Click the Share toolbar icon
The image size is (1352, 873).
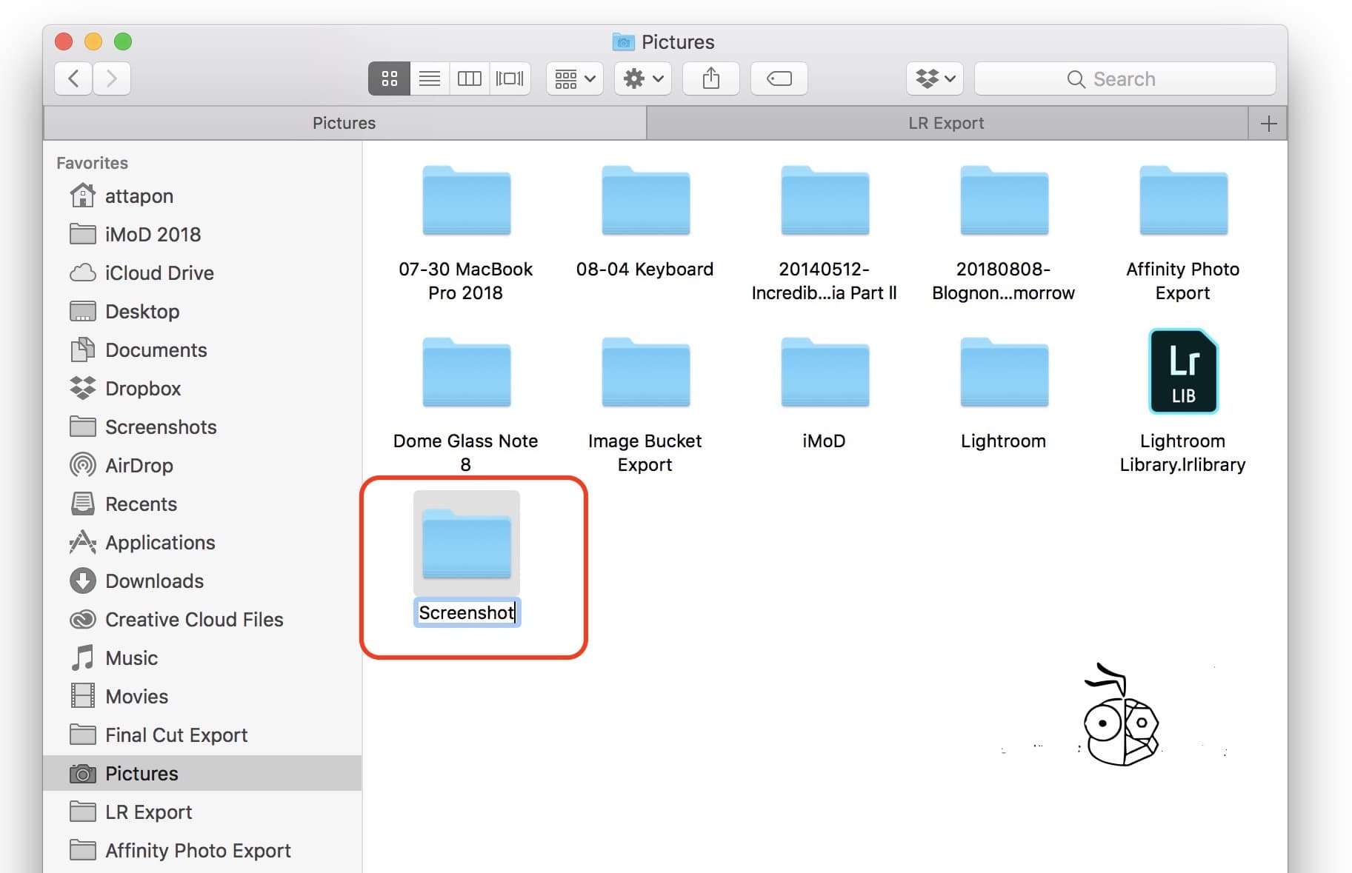coord(710,78)
